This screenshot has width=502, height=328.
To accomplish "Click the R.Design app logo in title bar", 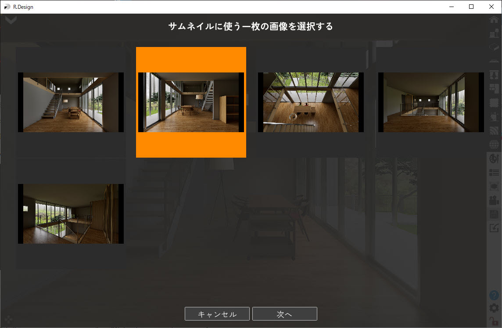I will (x=7, y=7).
